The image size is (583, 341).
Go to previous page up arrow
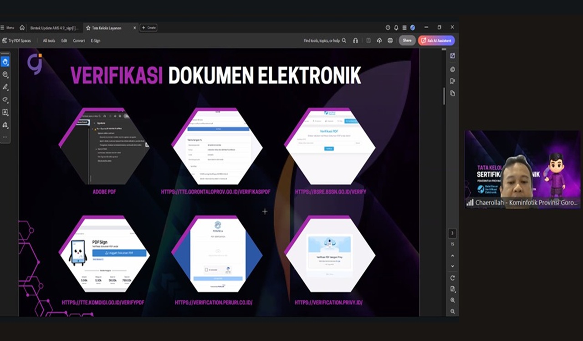pos(452,256)
